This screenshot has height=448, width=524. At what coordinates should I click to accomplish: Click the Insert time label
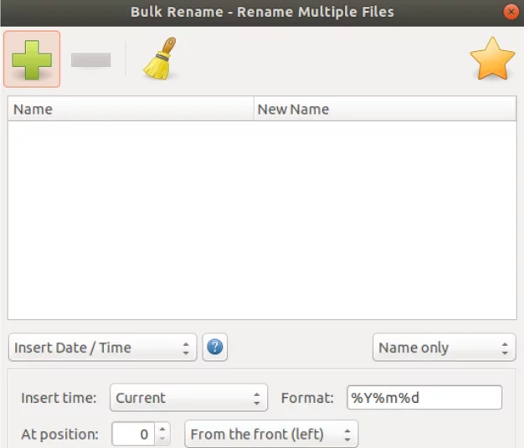(59, 398)
